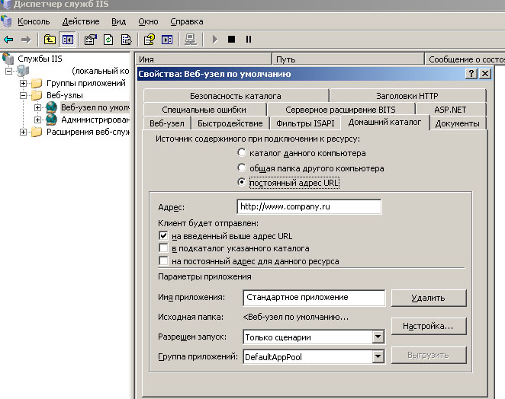Check в подкаталог указанного каталога
505x399 pixels.
(163, 248)
